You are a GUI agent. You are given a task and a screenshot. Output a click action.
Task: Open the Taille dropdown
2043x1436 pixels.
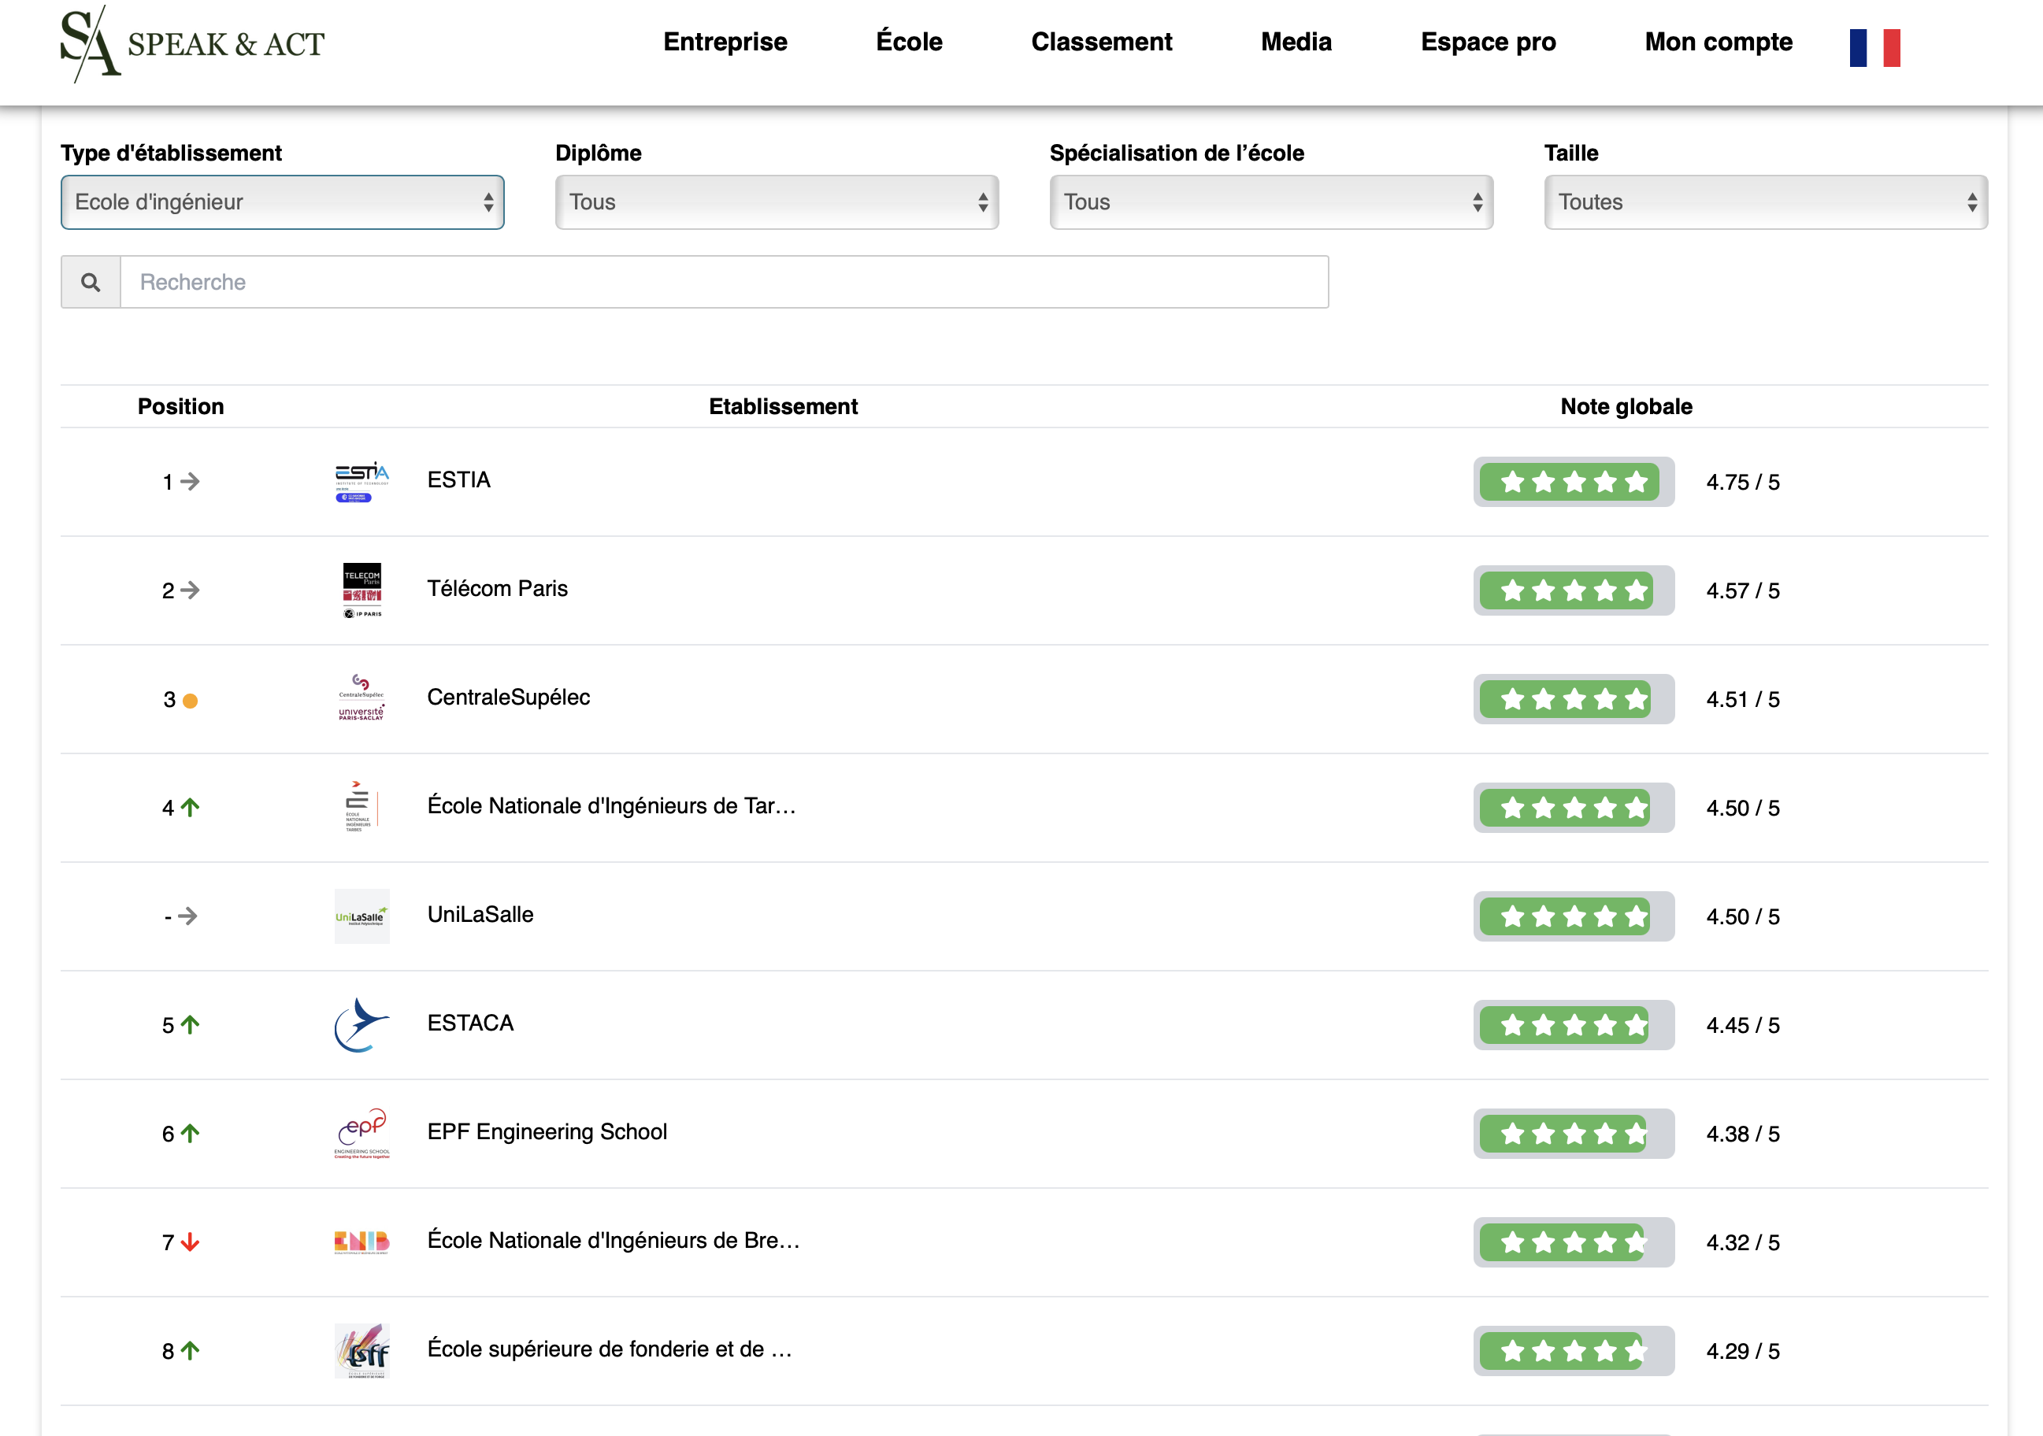pos(1766,202)
